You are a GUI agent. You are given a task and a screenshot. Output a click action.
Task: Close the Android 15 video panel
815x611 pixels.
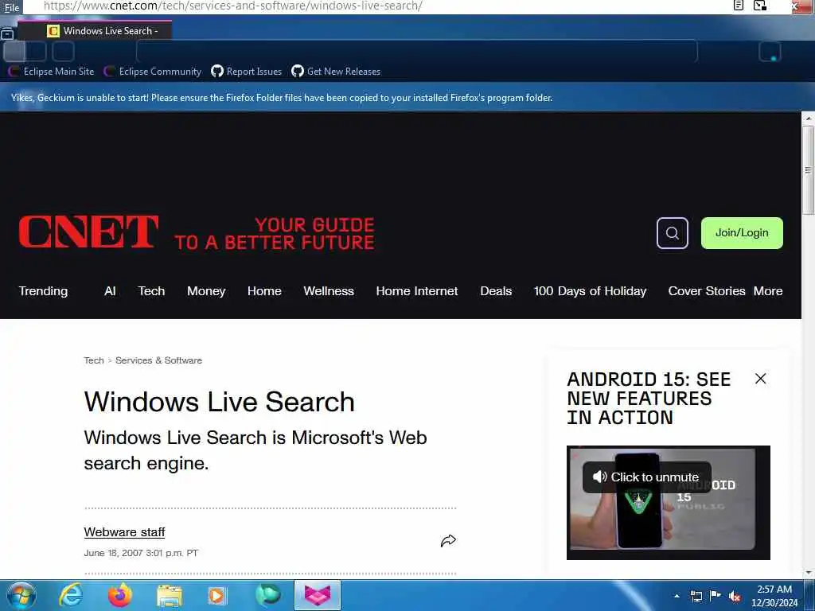click(760, 379)
